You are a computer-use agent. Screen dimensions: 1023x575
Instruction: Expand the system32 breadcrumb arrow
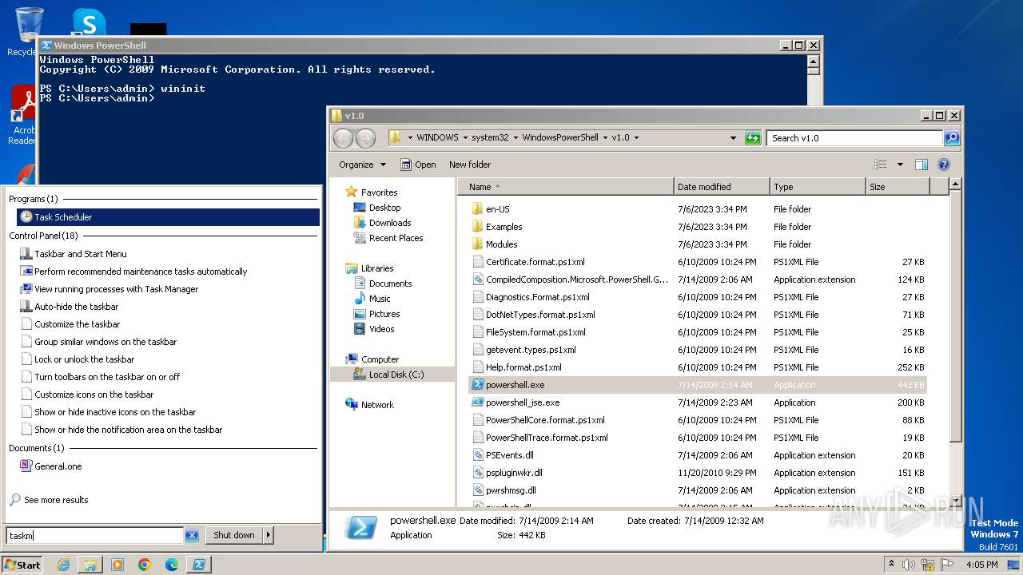[516, 137]
